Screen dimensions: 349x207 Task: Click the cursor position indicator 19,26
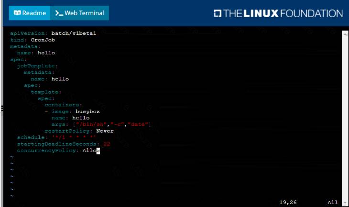click(288, 202)
